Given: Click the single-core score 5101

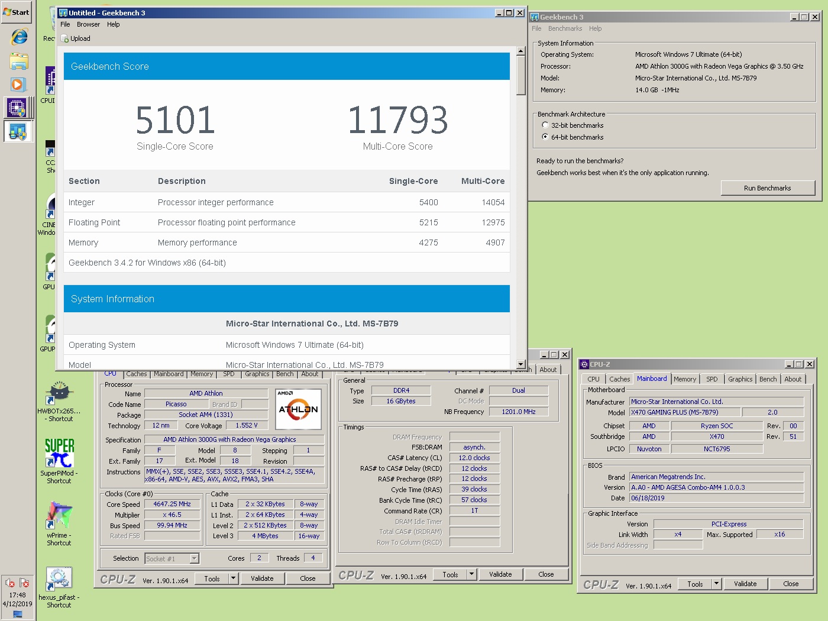Looking at the screenshot, I should 175,120.
